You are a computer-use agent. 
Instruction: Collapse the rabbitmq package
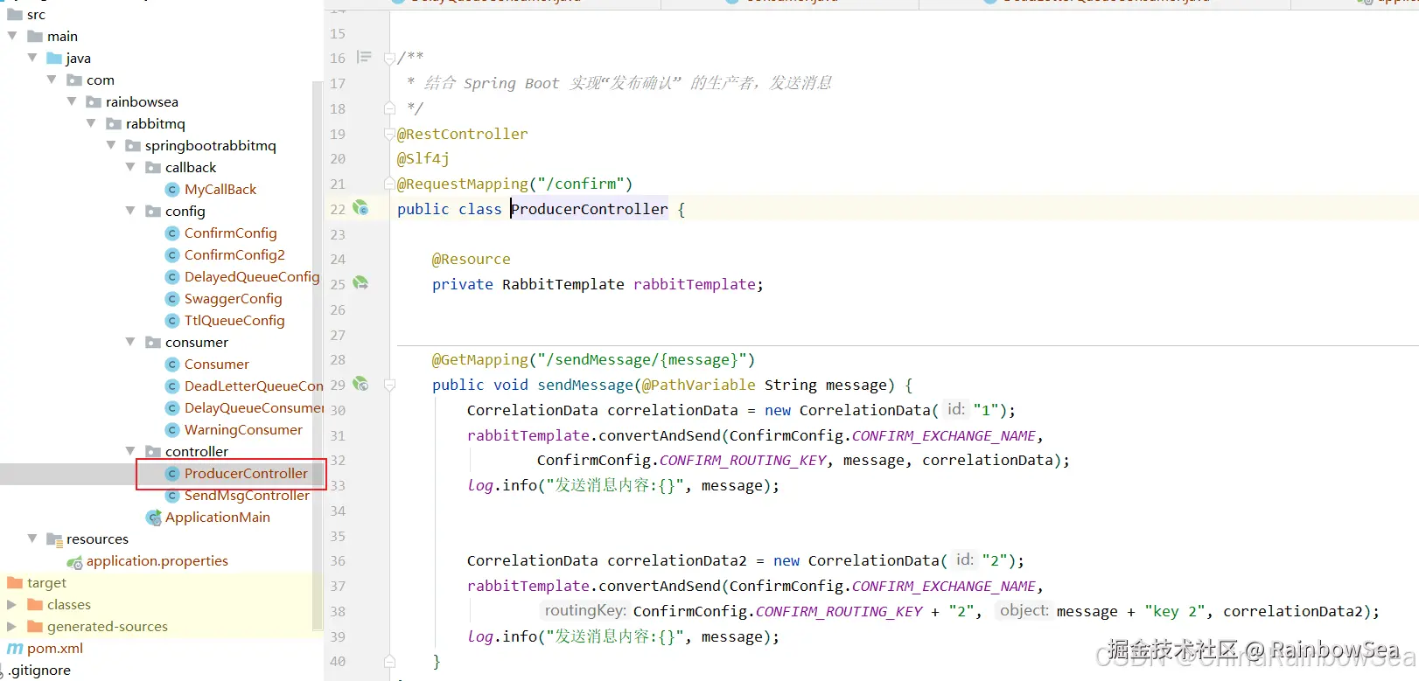pos(91,123)
